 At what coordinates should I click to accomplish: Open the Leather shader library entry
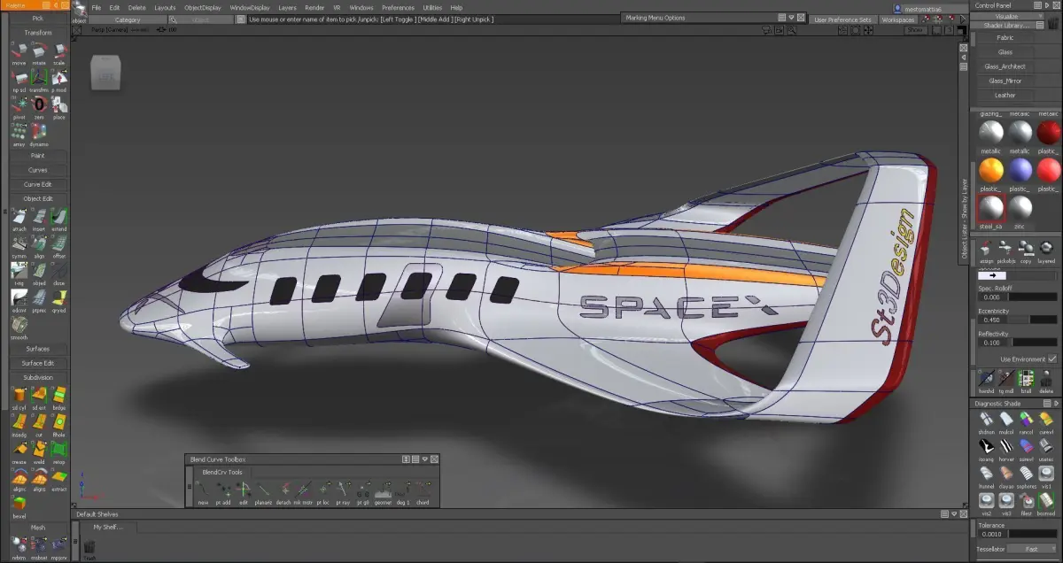(1005, 95)
